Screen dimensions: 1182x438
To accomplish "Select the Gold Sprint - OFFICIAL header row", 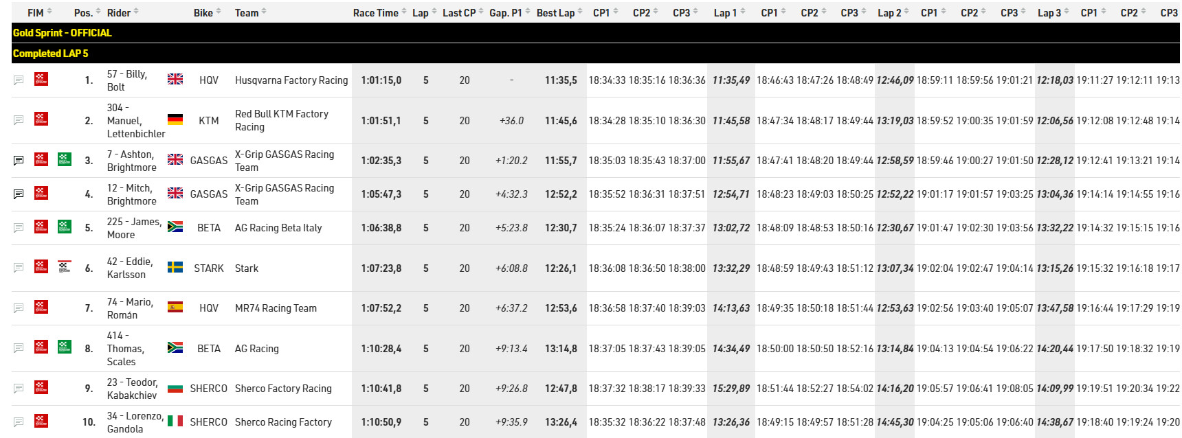I will 595,32.
